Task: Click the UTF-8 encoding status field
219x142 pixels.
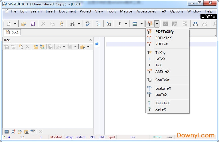Action: (157, 137)
